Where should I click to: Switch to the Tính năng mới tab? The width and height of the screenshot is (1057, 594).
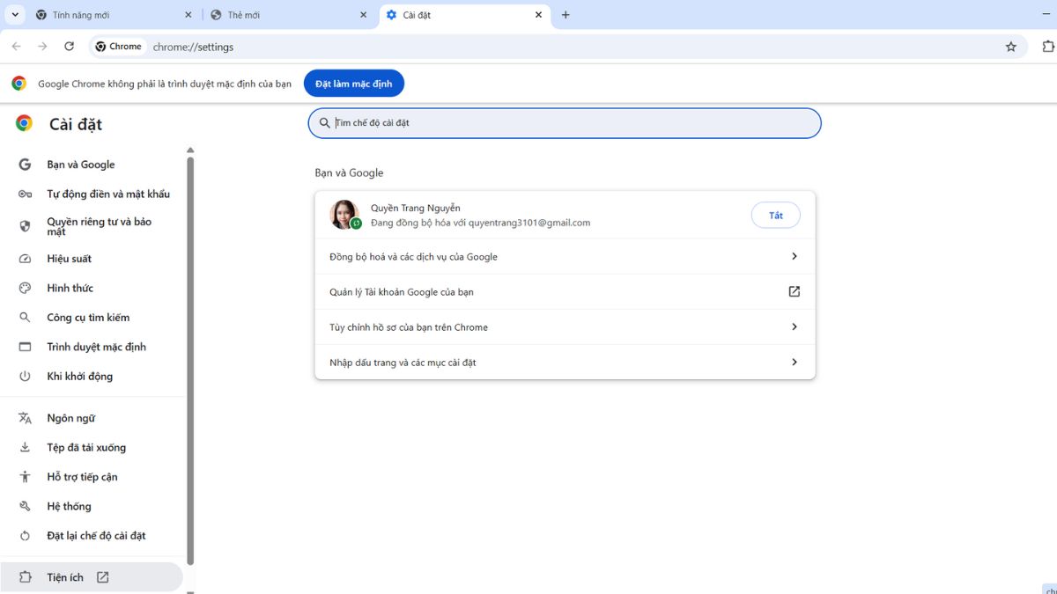[115, 15]
